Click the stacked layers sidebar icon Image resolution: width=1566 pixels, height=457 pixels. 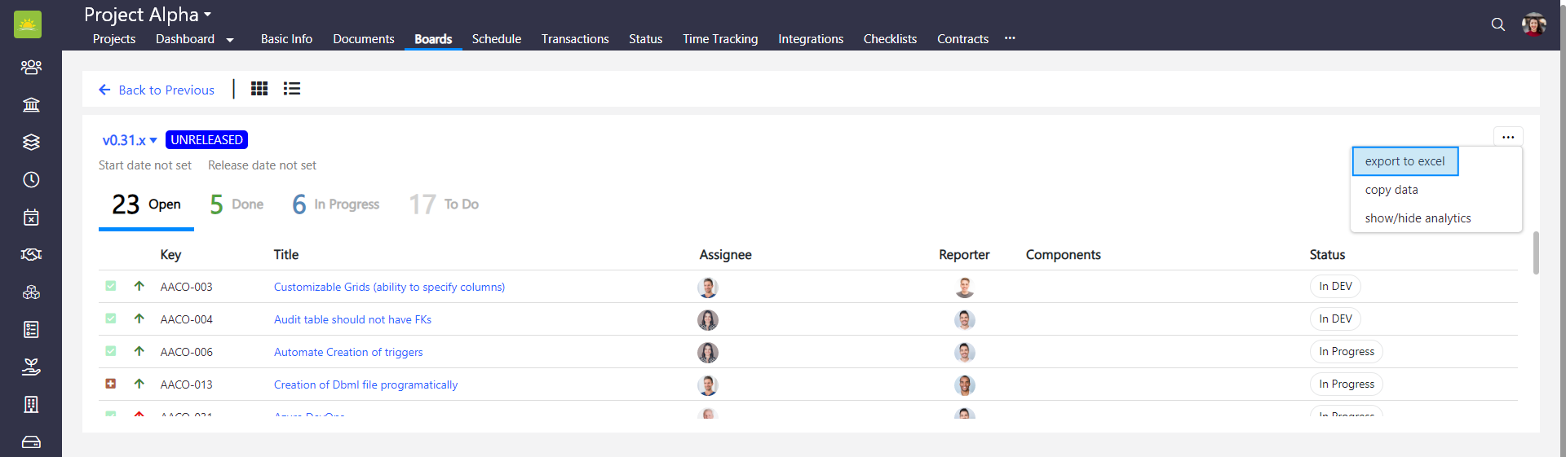[x=31, y=142]
